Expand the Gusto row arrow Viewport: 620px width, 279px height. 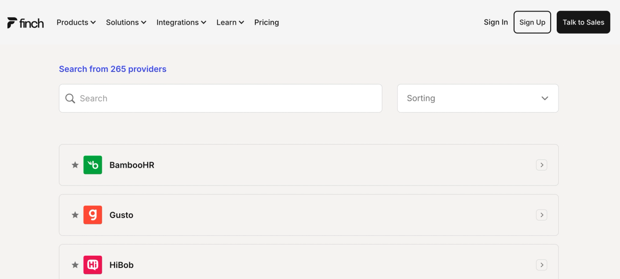coord(542,215)
